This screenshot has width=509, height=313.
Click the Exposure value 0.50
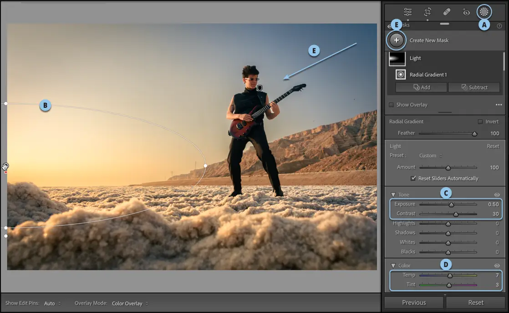click(x=493, y=204)
